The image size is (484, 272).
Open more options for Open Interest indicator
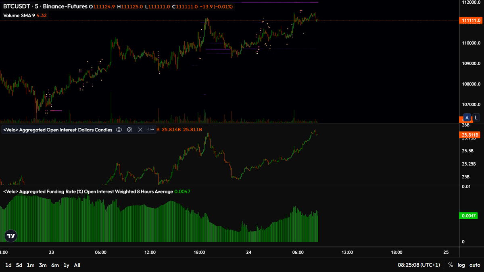[x=150, y=130]
